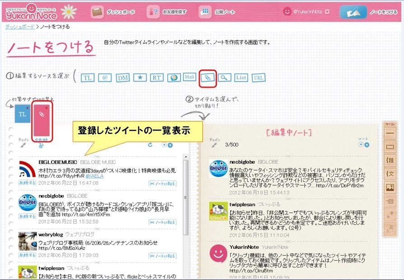
Task: Open the #KAELA hashtag link
Action: (94, 176)
